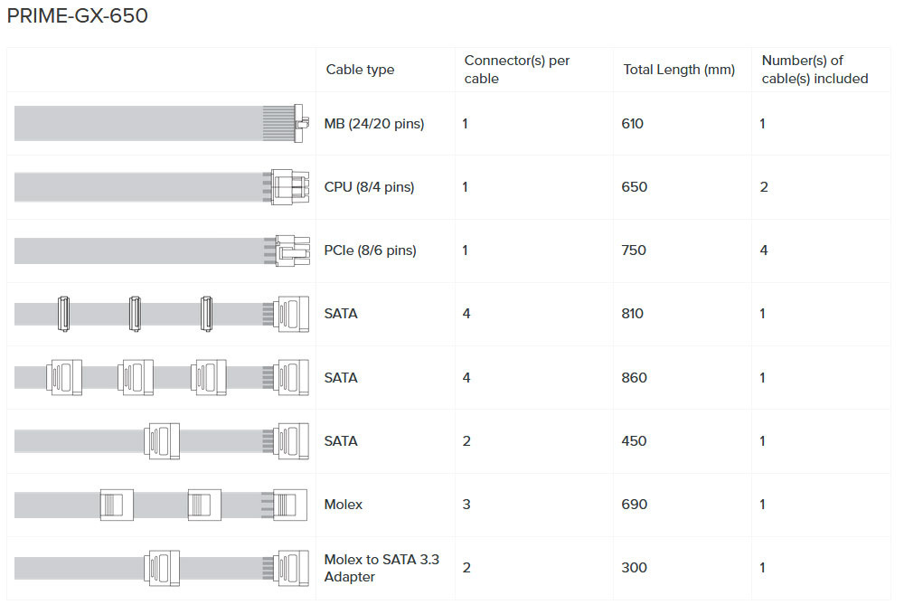Click the 610 length value for MB cable
Screen dimensions: 904x614
click(633, 124)
